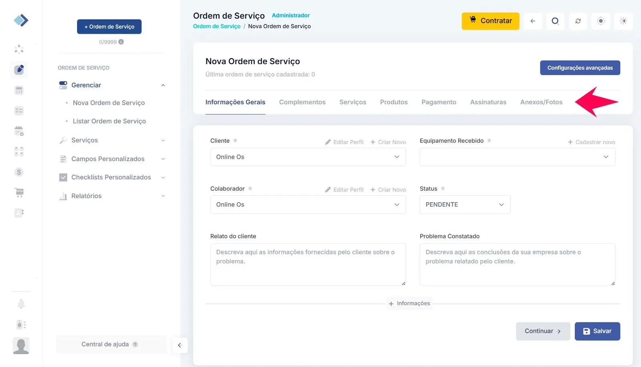Open the shopping cart icon in left sidebar

tap(19, 193)
